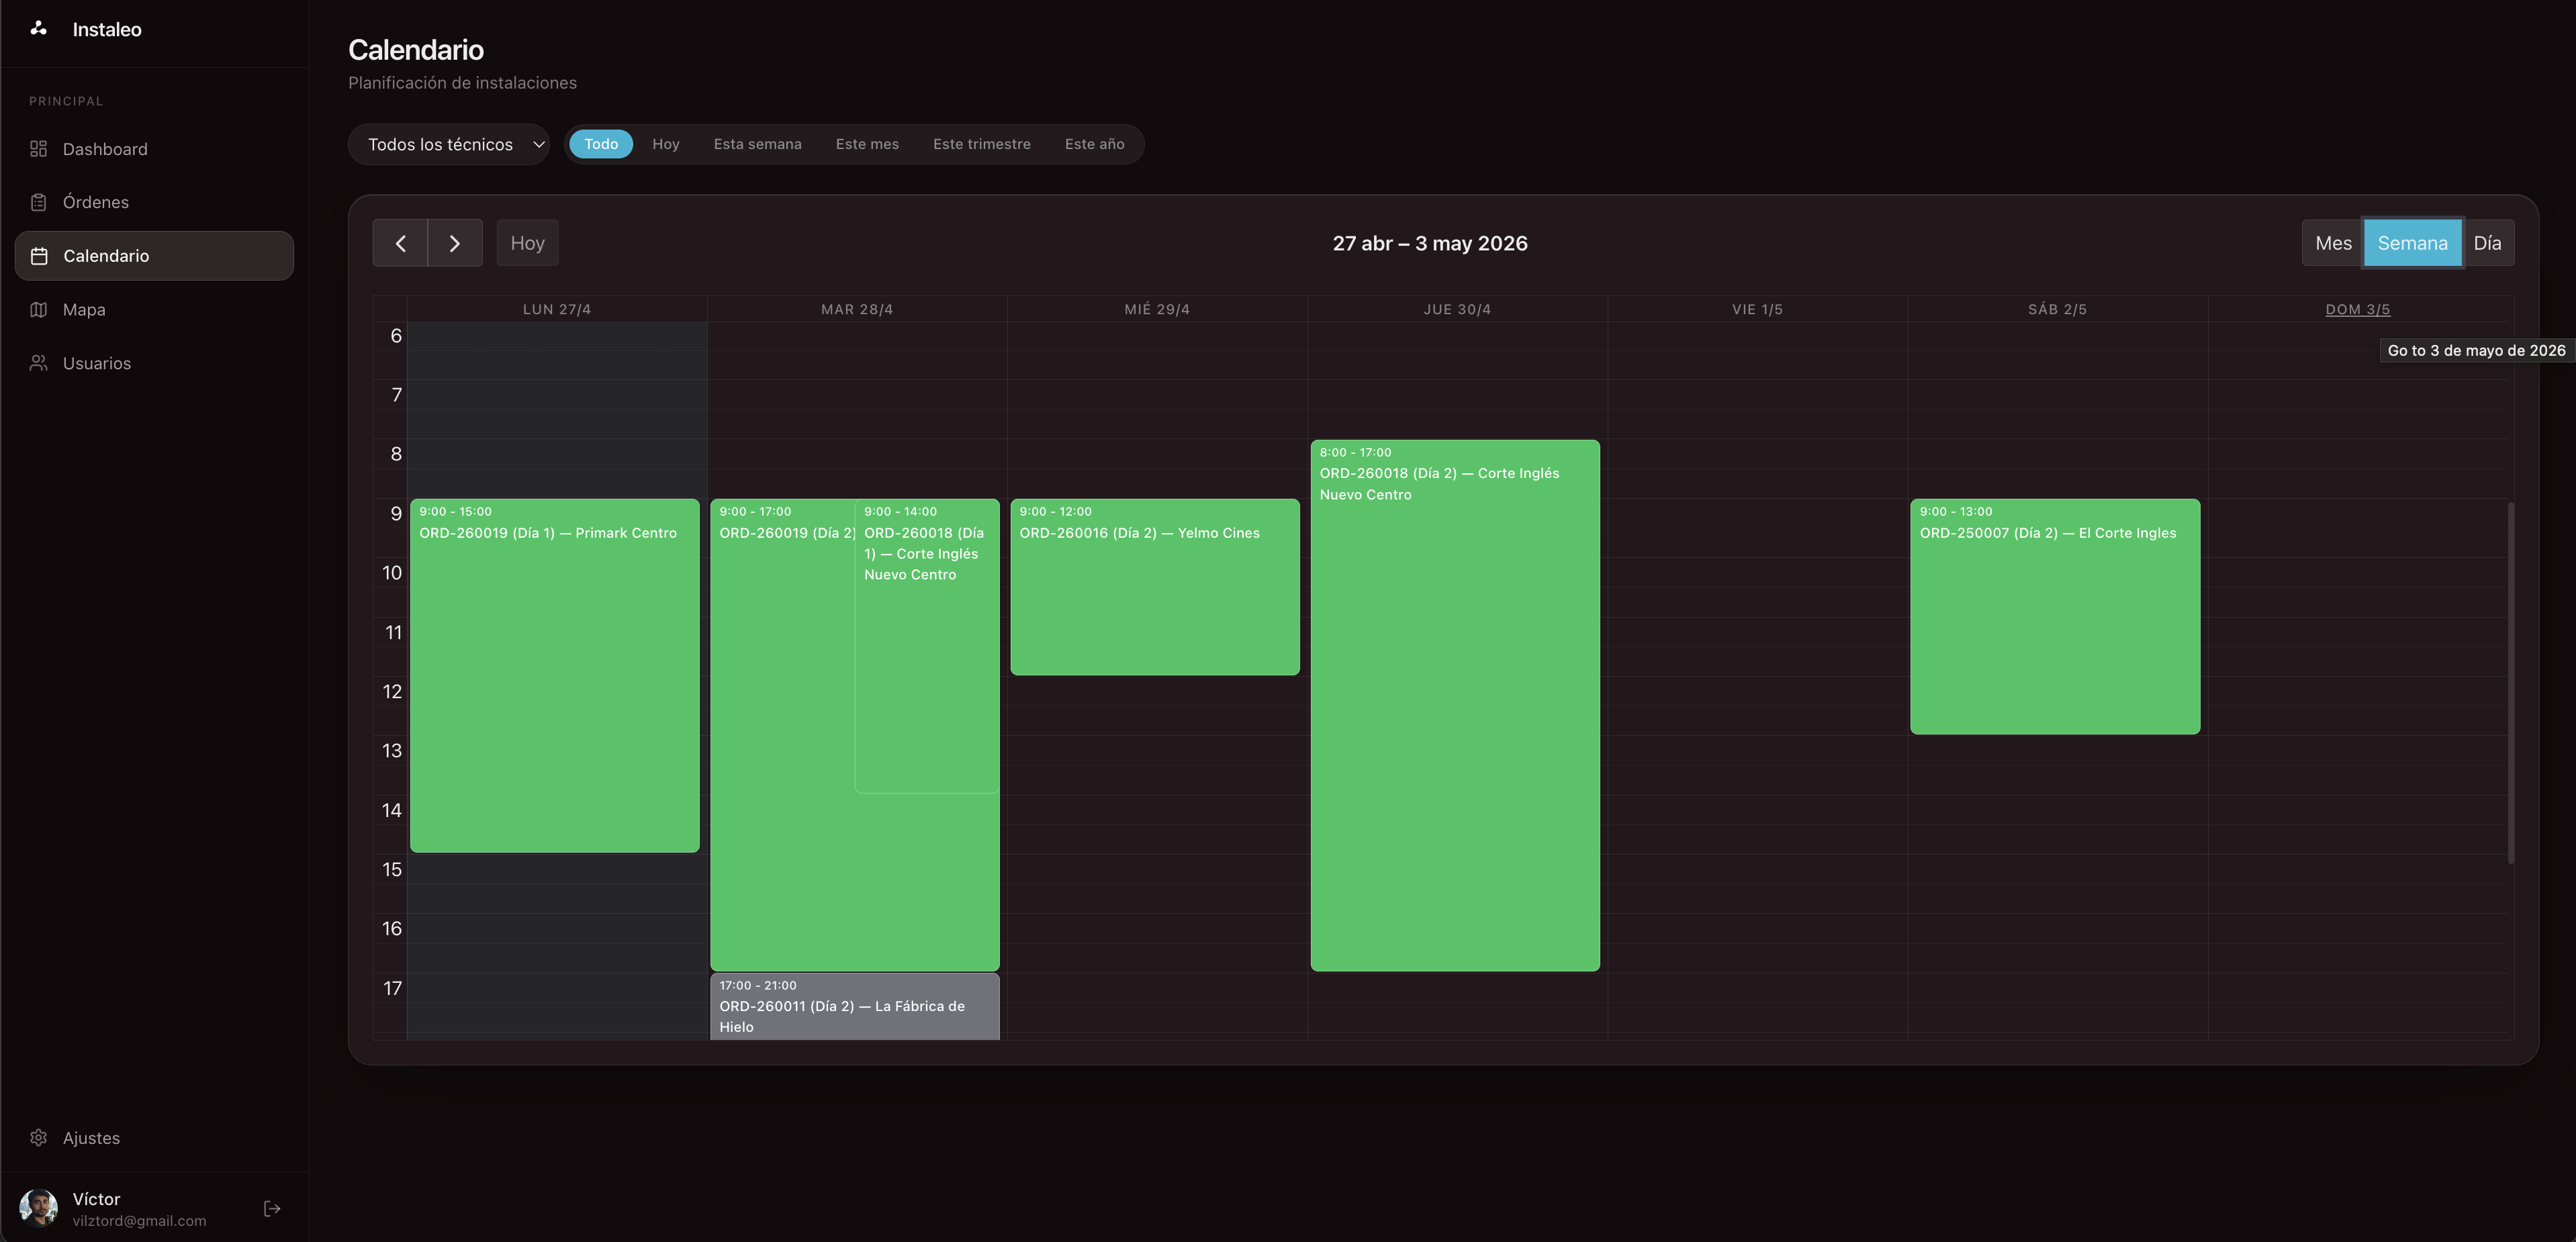The width and height of the screenshot is (2576, 1242).
Task: Open ORD-260016 Yelmo Cines event
Action: click(x=1155, y=587)
